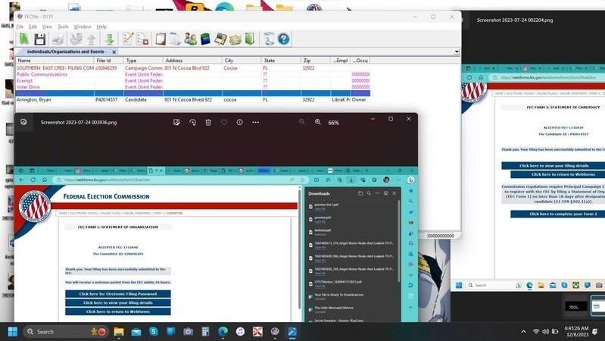Click Photos app icon left of Screenshot 003936 title
605x341 pixels.
click(x=23, y=122)
